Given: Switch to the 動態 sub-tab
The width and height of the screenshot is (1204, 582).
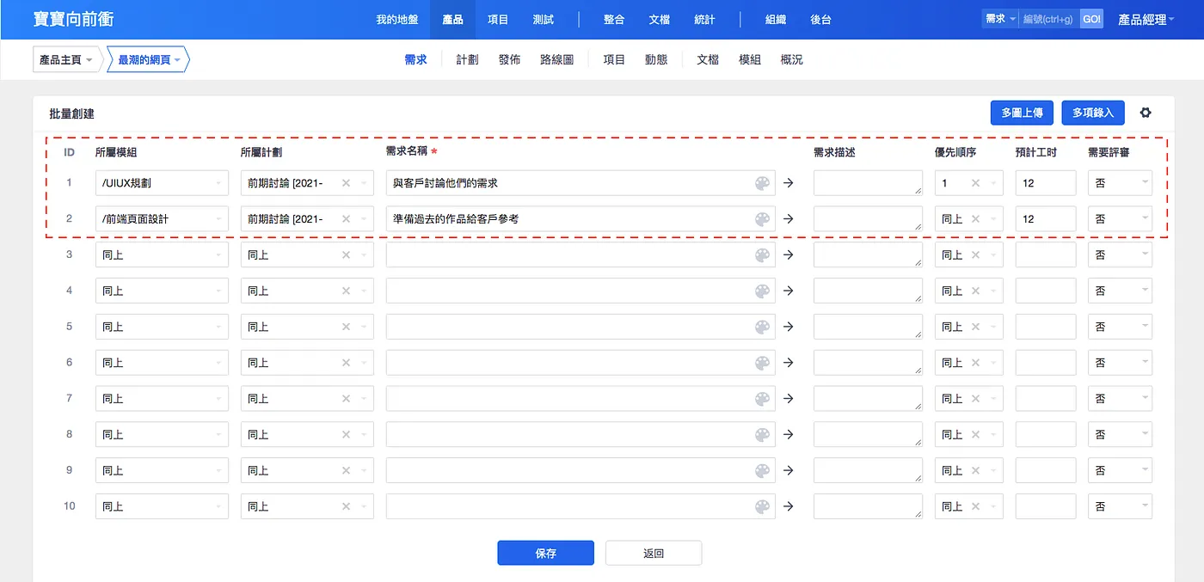Looking at the screenshot, I should (656, 60).
